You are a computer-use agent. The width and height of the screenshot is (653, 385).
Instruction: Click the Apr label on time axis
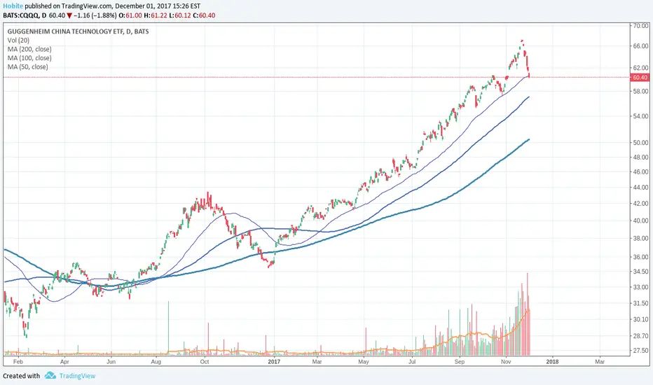tap(64, 362)
